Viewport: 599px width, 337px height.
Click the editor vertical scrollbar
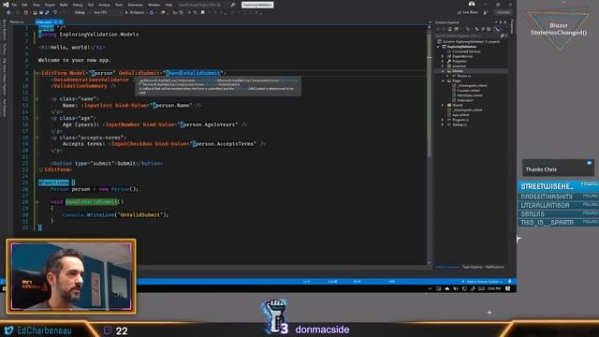pyautogui.click(x=429, y=145)
